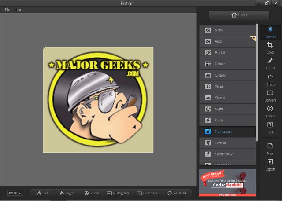Viewport: 282px width, 201px height.
Task: Apply the Sunset scene preset
Action: 227,98
